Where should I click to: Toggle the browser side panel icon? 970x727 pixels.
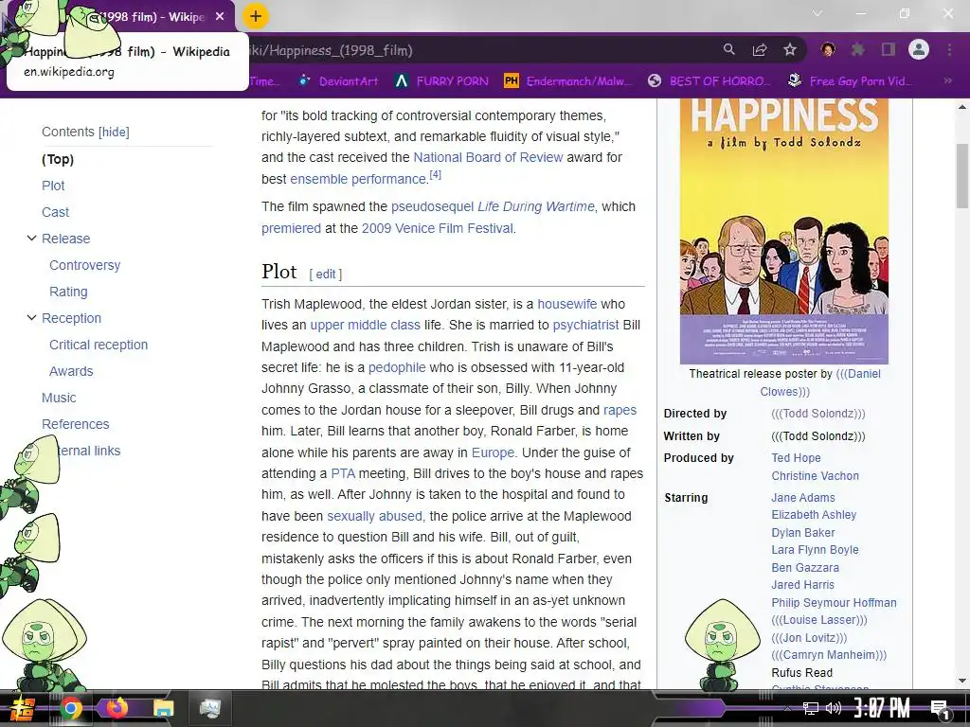pos(889,49)
